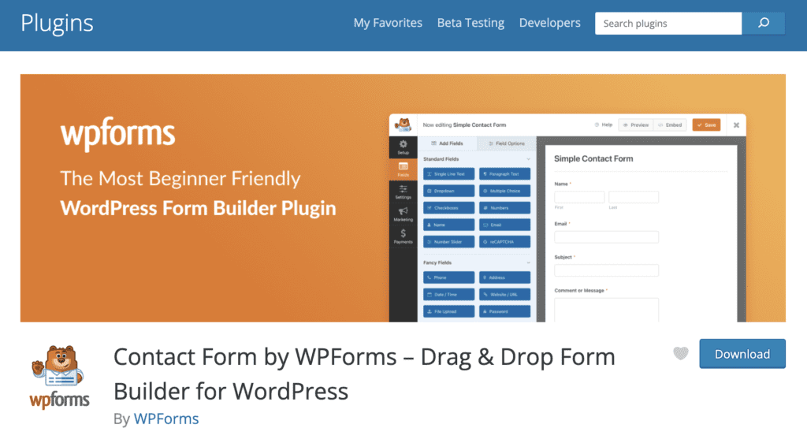Favorite the plugin with the heart icon

680,354
